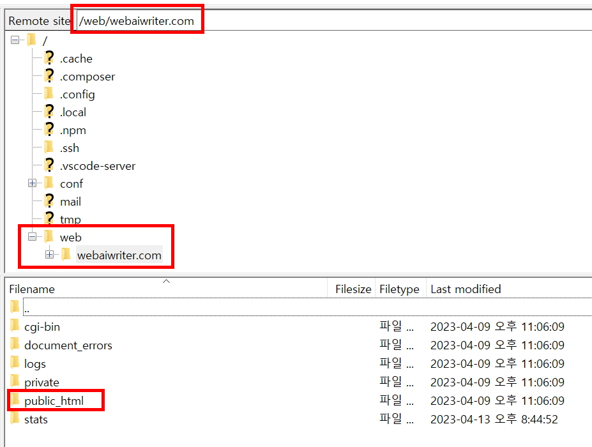
Task: Sort by the Filename column header
Action: point(166,289)
